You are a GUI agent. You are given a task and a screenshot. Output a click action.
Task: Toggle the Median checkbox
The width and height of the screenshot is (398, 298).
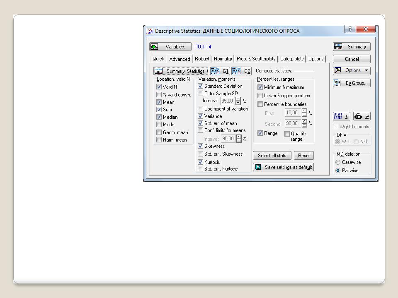pos(159,117)
